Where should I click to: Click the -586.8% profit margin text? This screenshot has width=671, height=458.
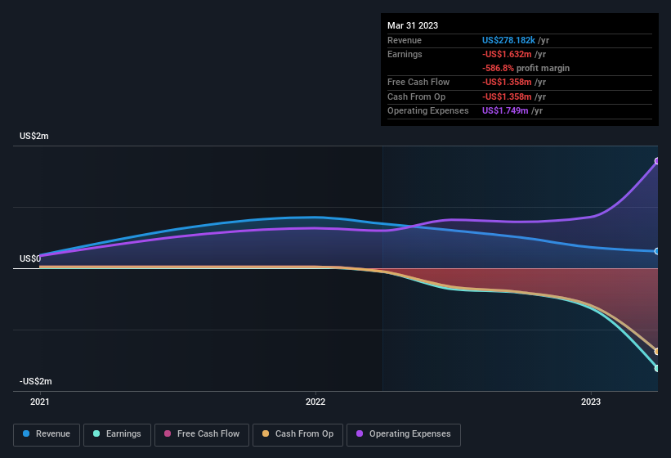tap(526, 68)
